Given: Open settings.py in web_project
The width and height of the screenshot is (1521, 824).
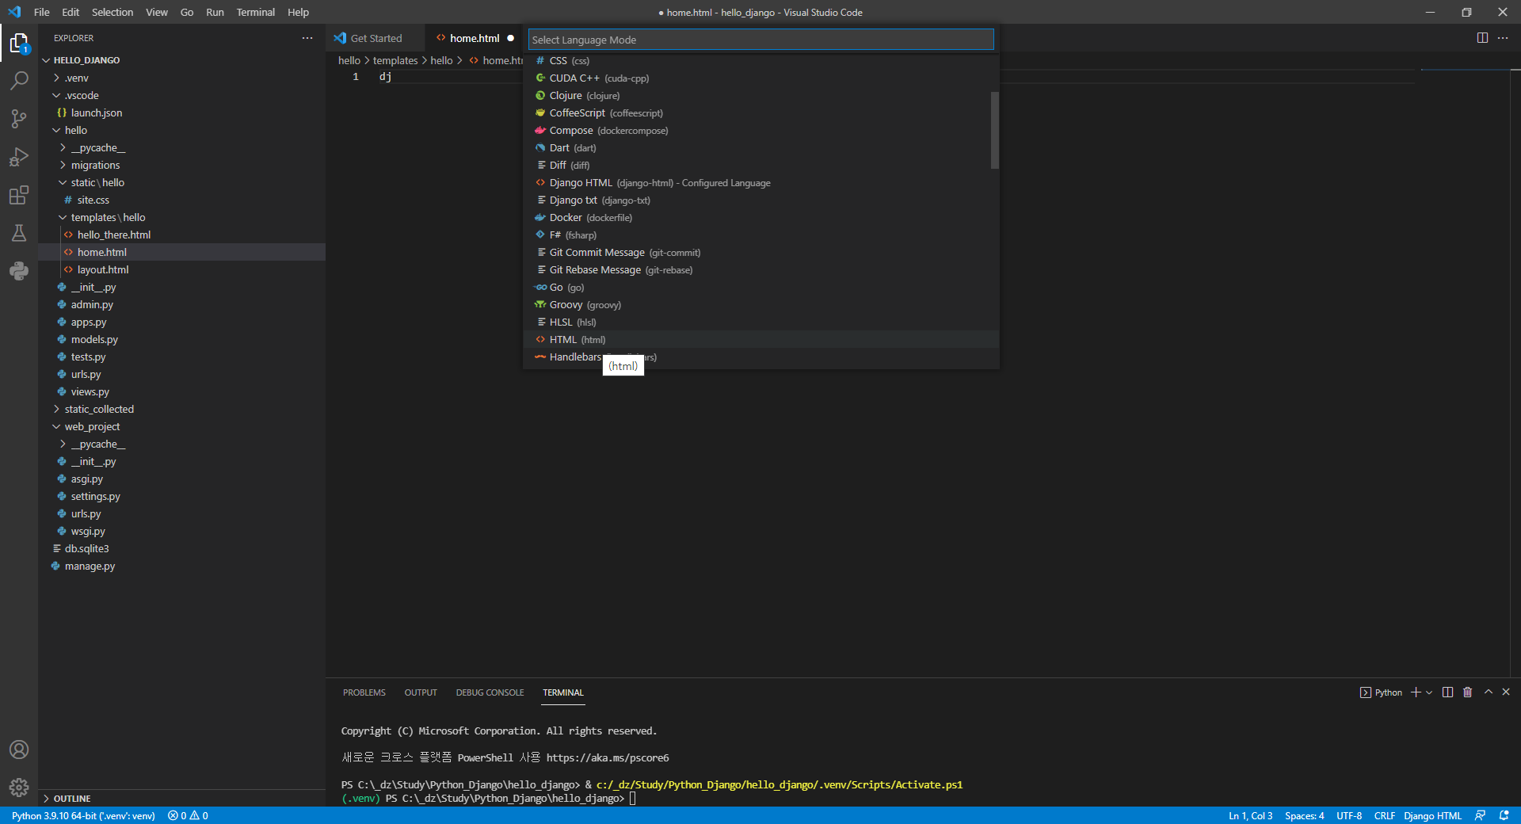Looking at the screenshot, I should coord(182,497).
